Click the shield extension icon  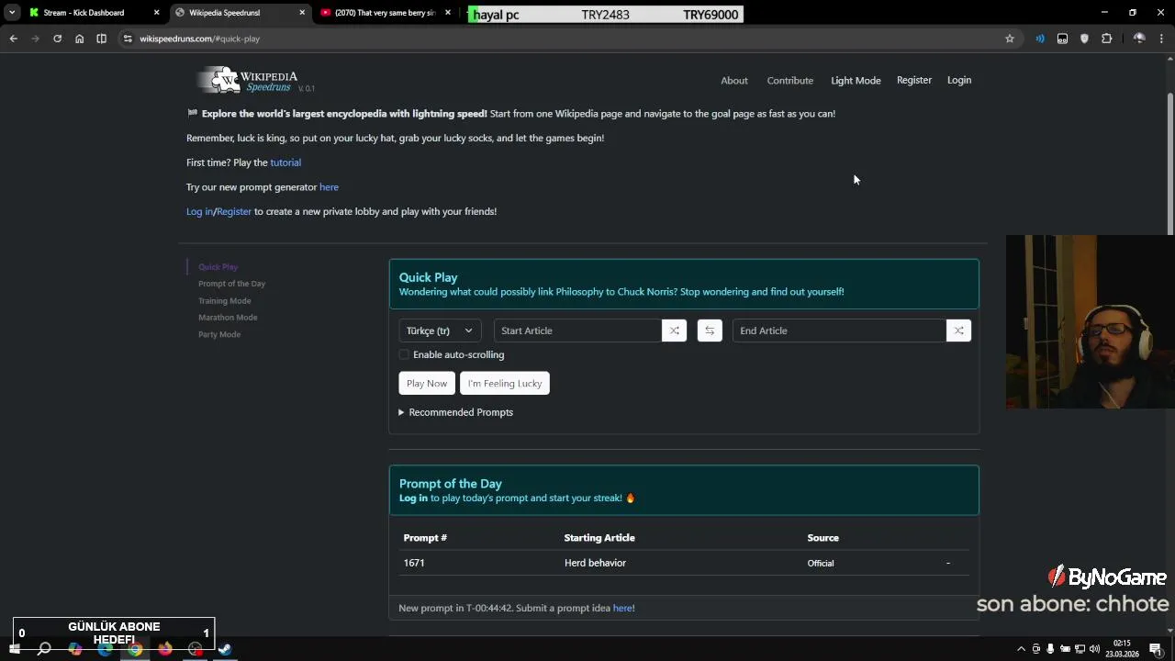tap(1084, 39)
